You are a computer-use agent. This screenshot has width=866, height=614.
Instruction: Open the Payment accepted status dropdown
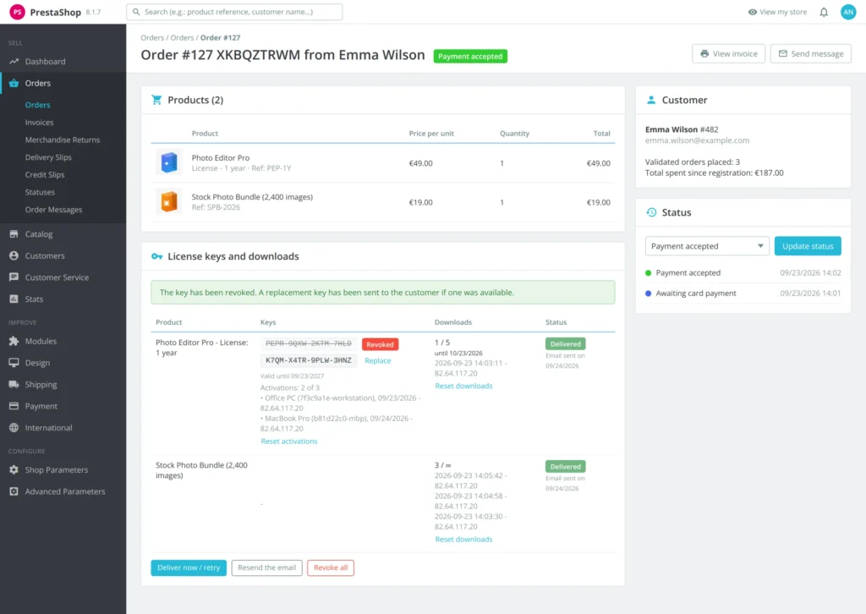(707, 246)
